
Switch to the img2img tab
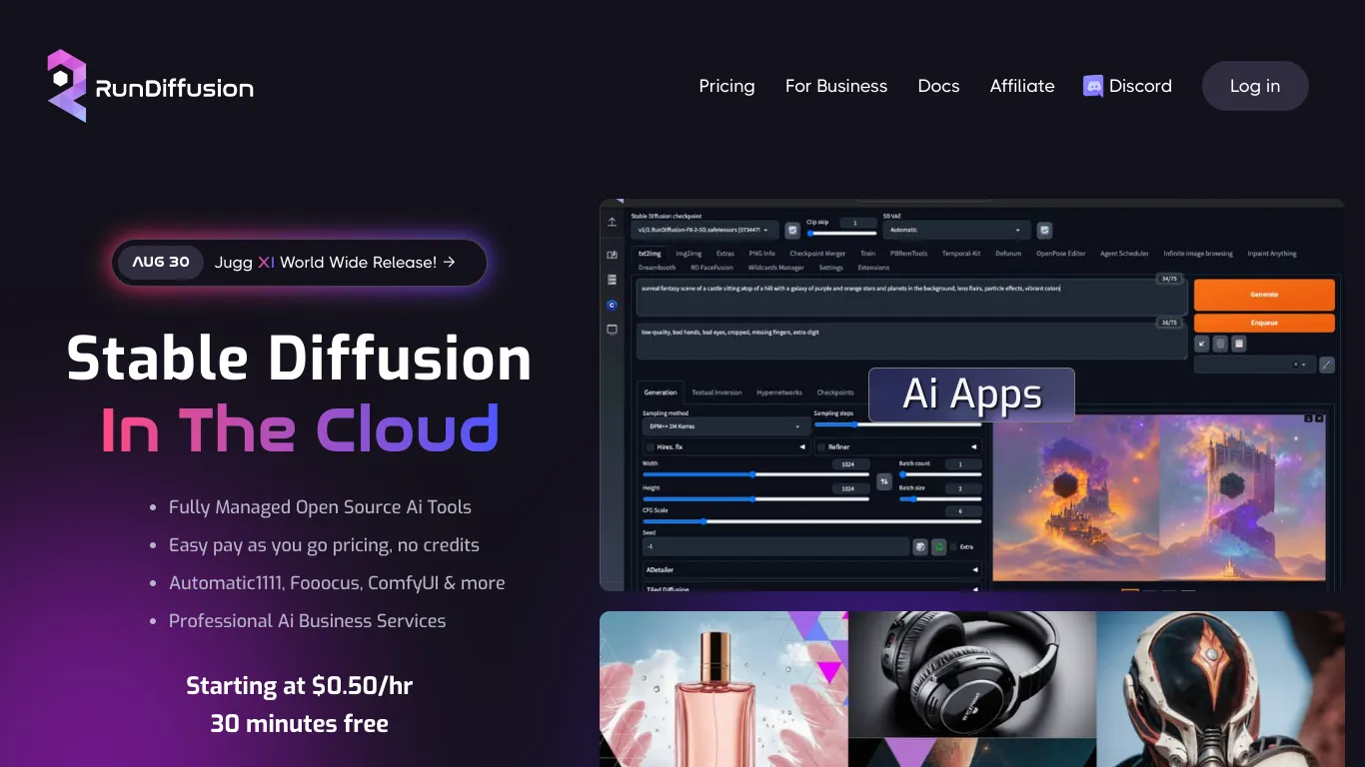(688, 254)
